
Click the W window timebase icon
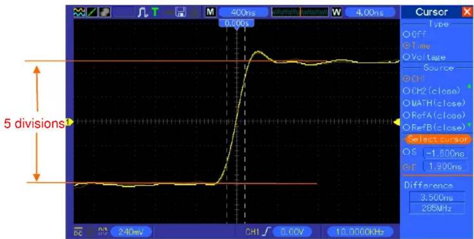pos(336,12)
